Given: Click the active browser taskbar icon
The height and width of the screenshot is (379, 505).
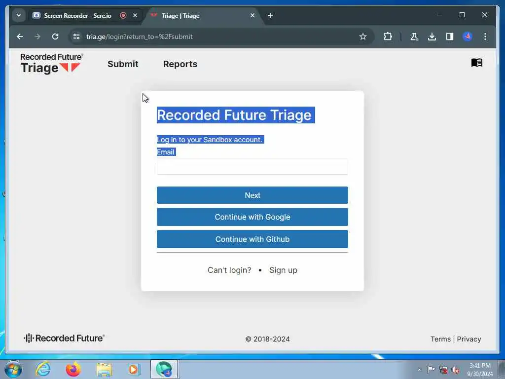Looking at the screenshot, I should coord(164,369).
